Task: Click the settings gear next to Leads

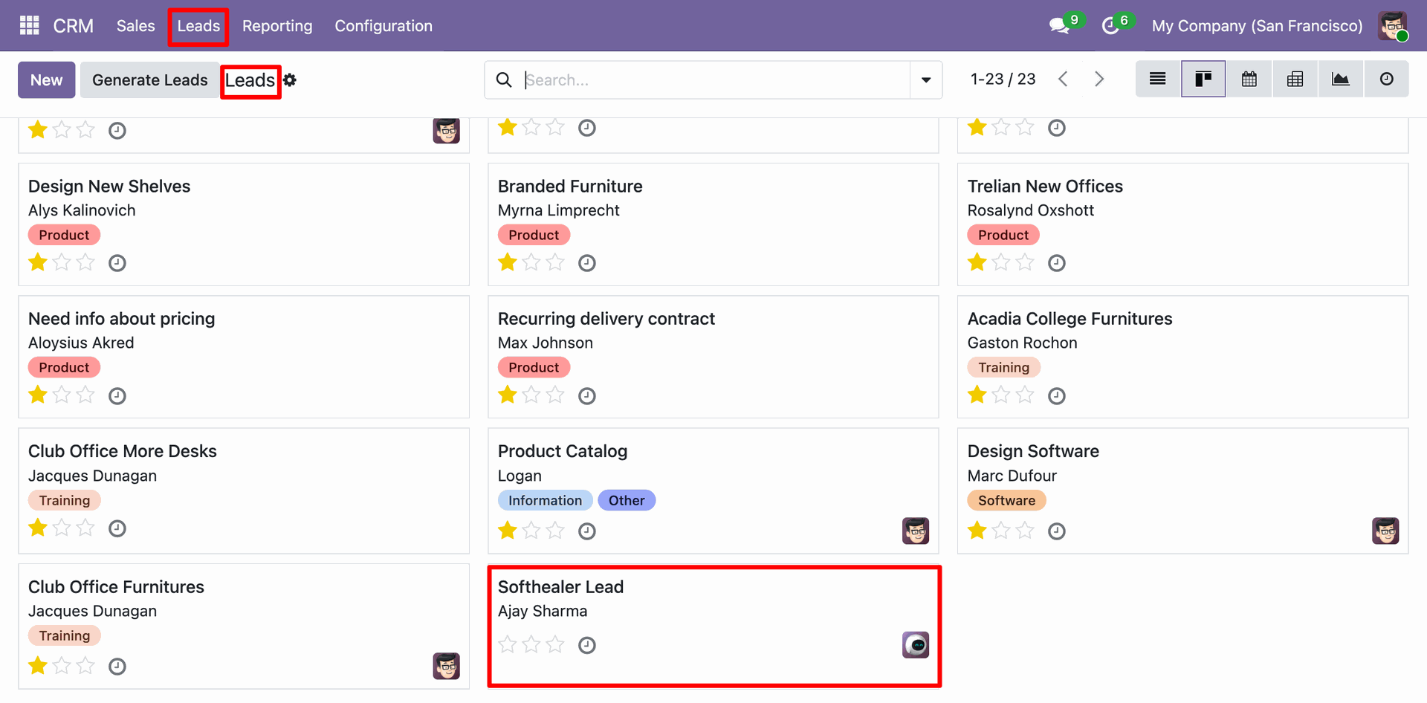Action: pos(290,80)
